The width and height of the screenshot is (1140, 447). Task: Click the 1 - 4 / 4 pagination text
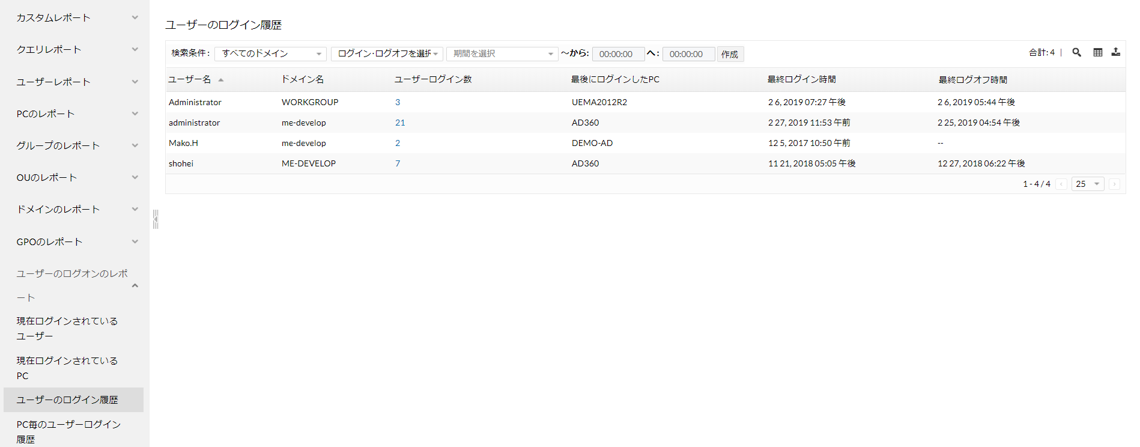tap(1037, 184)
